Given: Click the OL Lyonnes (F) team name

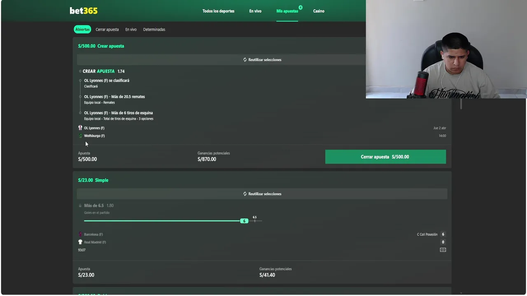Looking at the screenshot, I should (x=94, y=128).
